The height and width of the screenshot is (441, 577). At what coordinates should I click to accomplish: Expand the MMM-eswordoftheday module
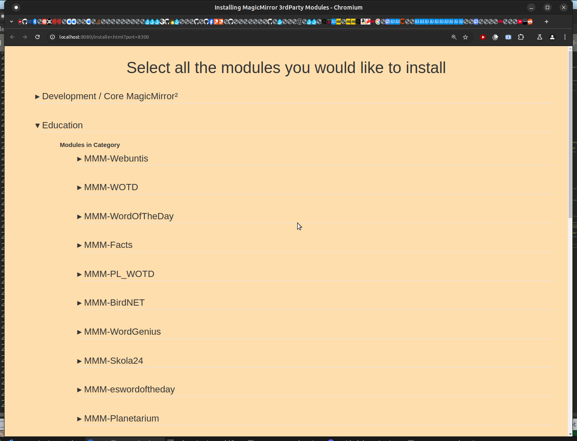[x=126, y=390]
